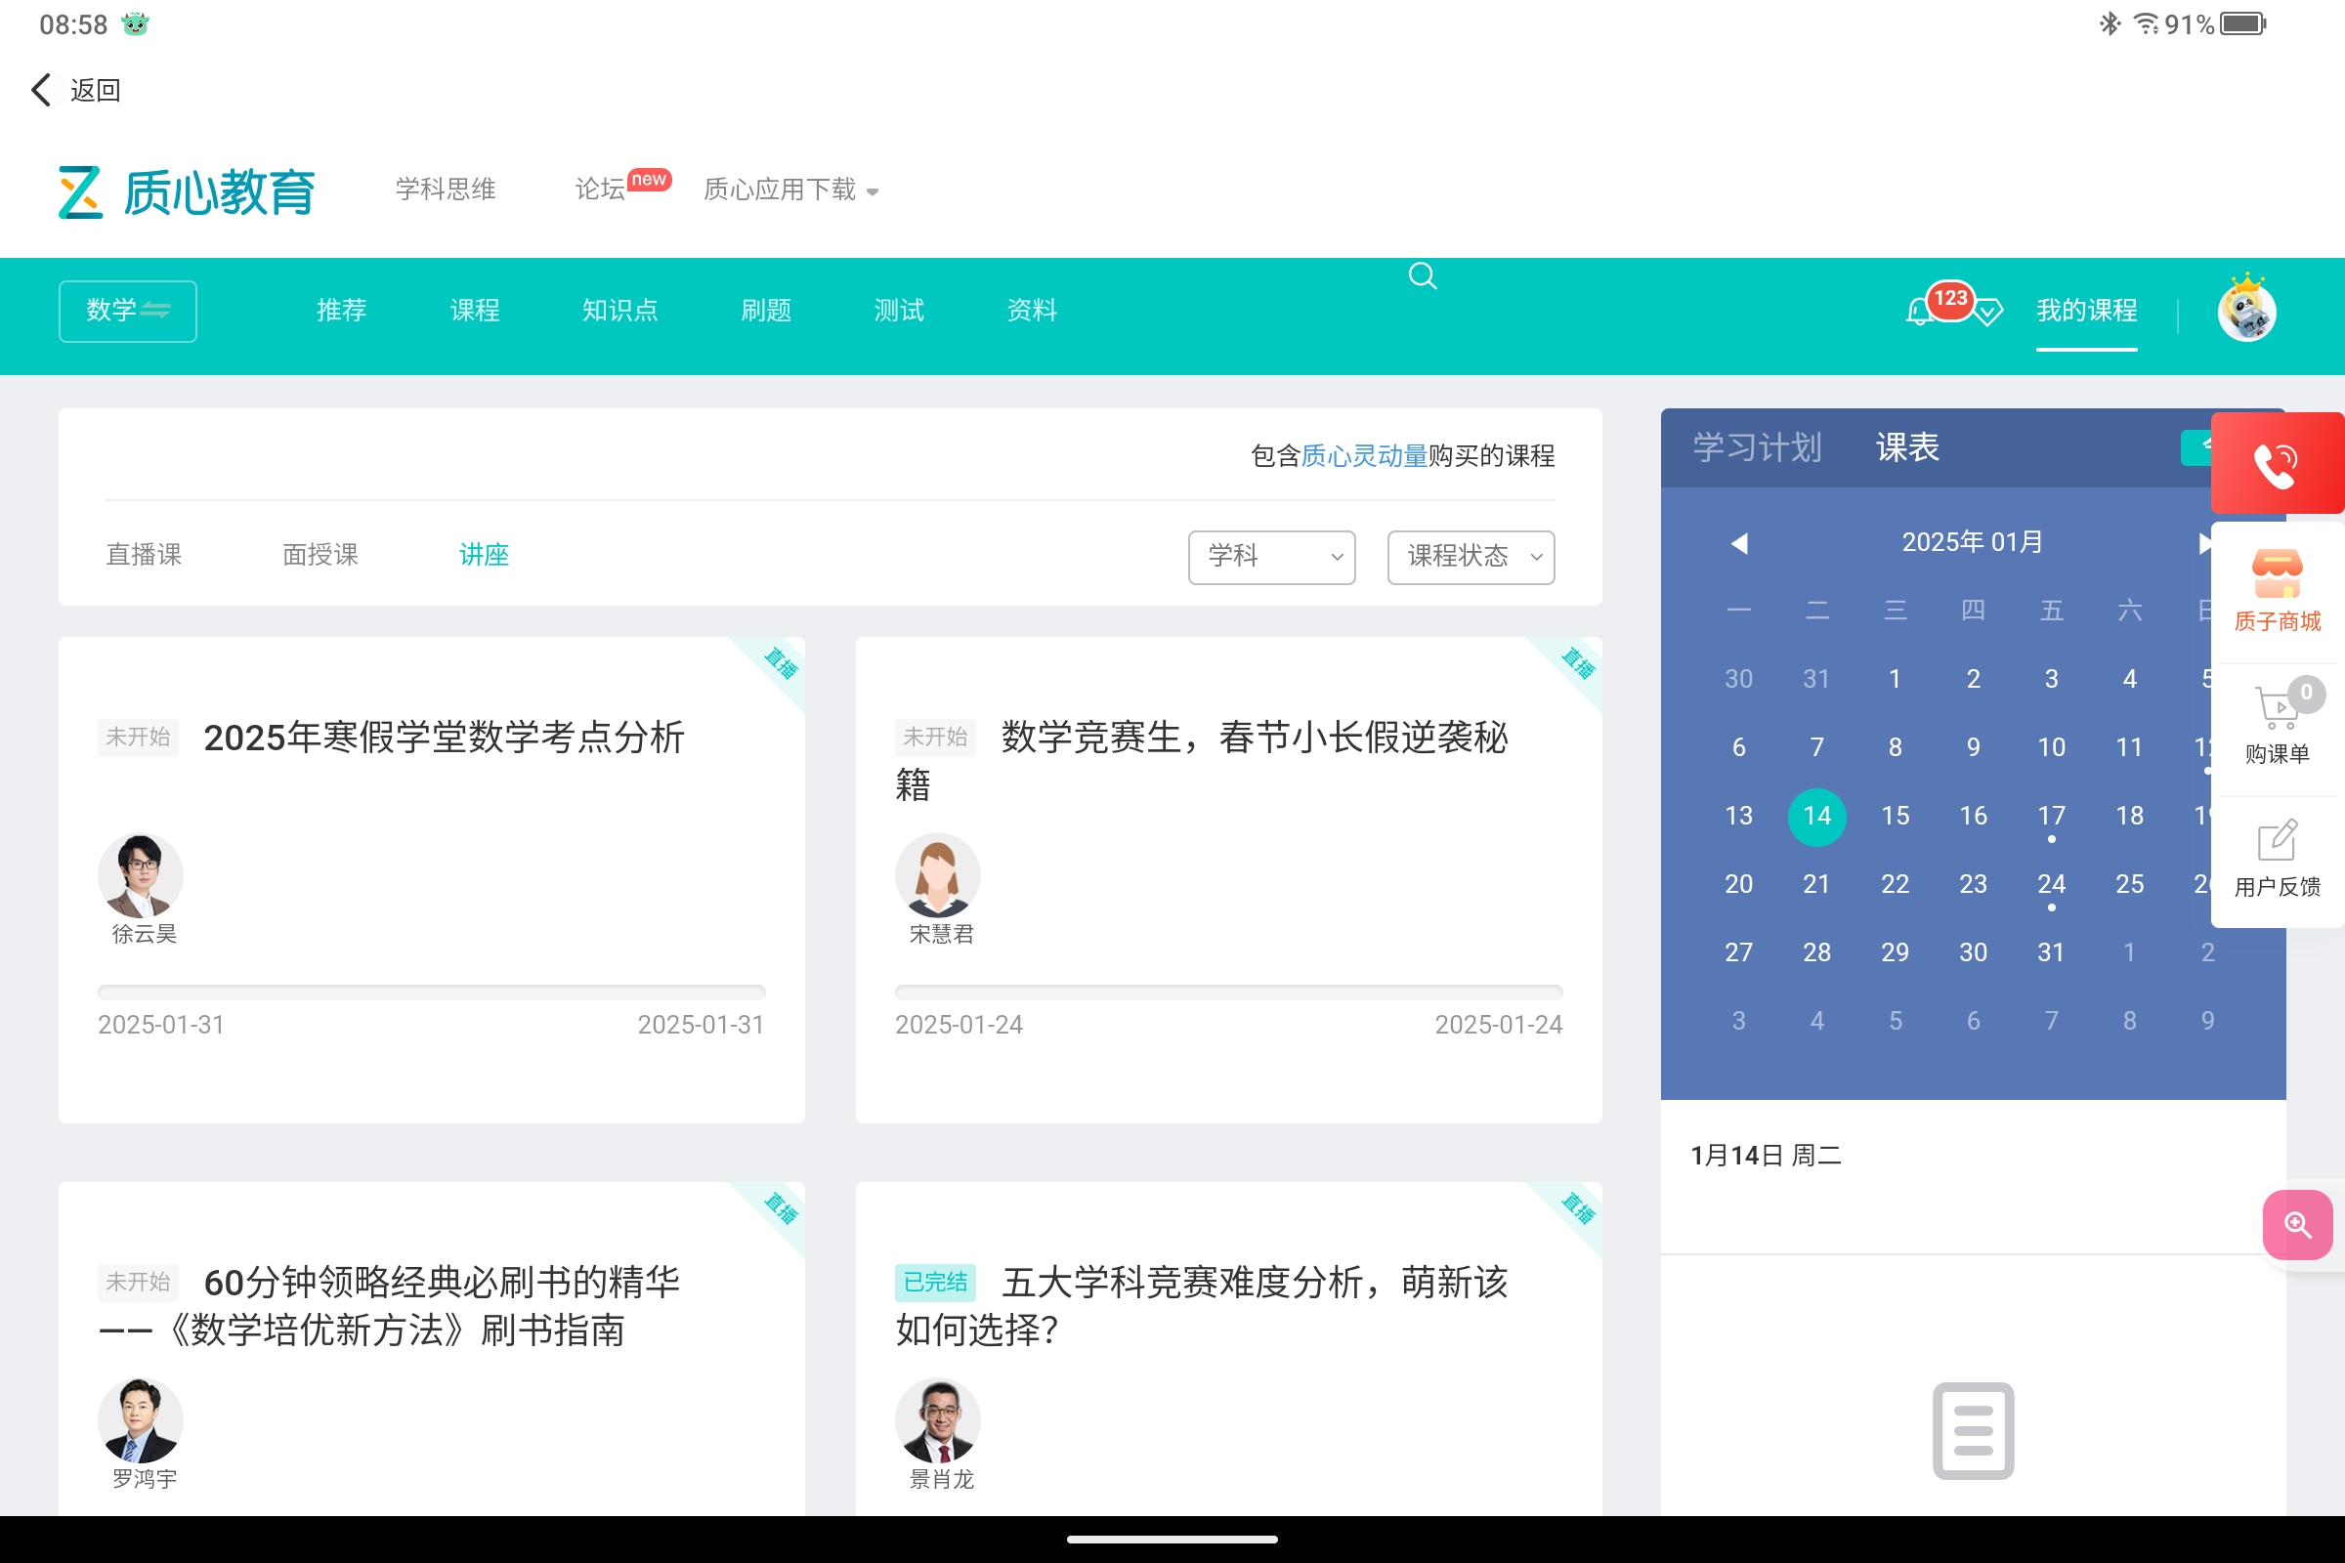The width and height of the screenshot is (2345, 1563).
Task: Expand the 学科 dropdown filter
Action: (1271, 556)
